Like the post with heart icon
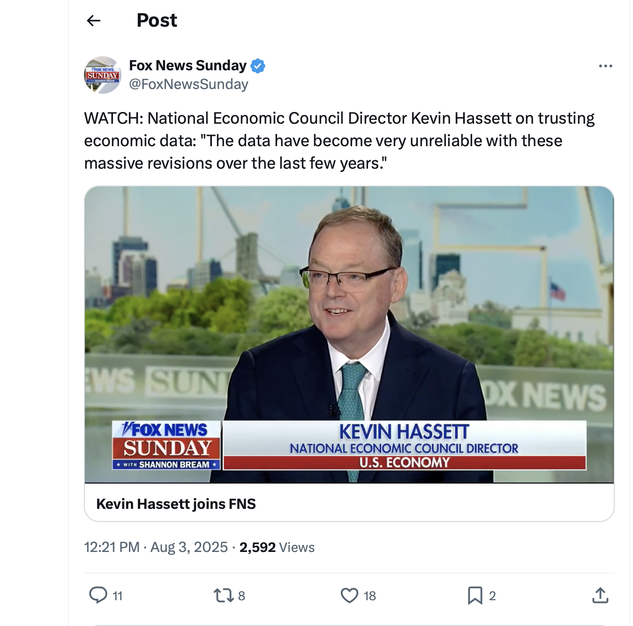Image resolution: width=633 pixels, height=626 pixels. pyautogui.click(x=349, y=595)
